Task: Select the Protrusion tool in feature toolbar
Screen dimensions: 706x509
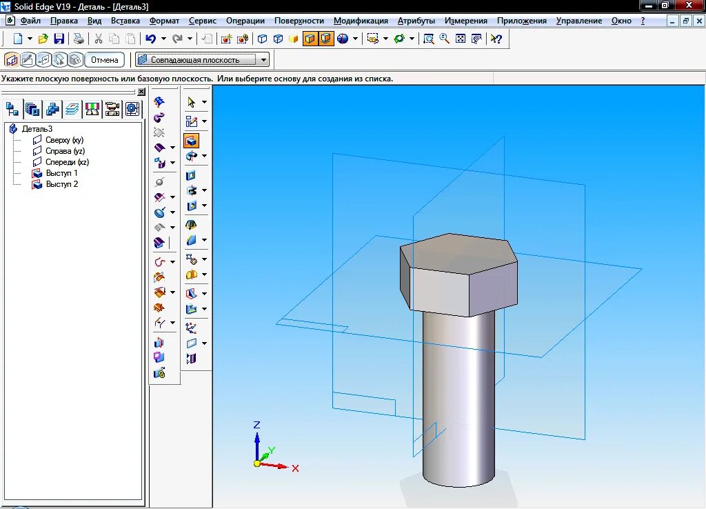Action: coord(192,141)
